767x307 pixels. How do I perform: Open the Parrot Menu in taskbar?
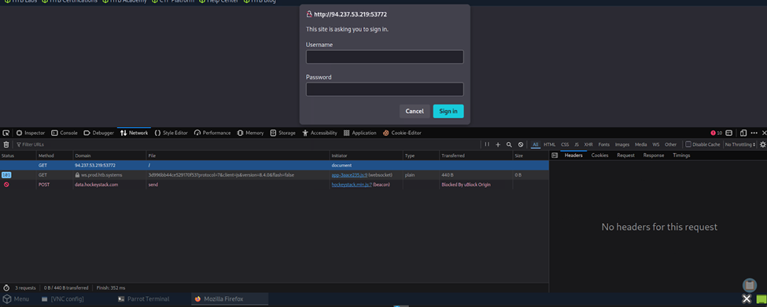(17, 298)
